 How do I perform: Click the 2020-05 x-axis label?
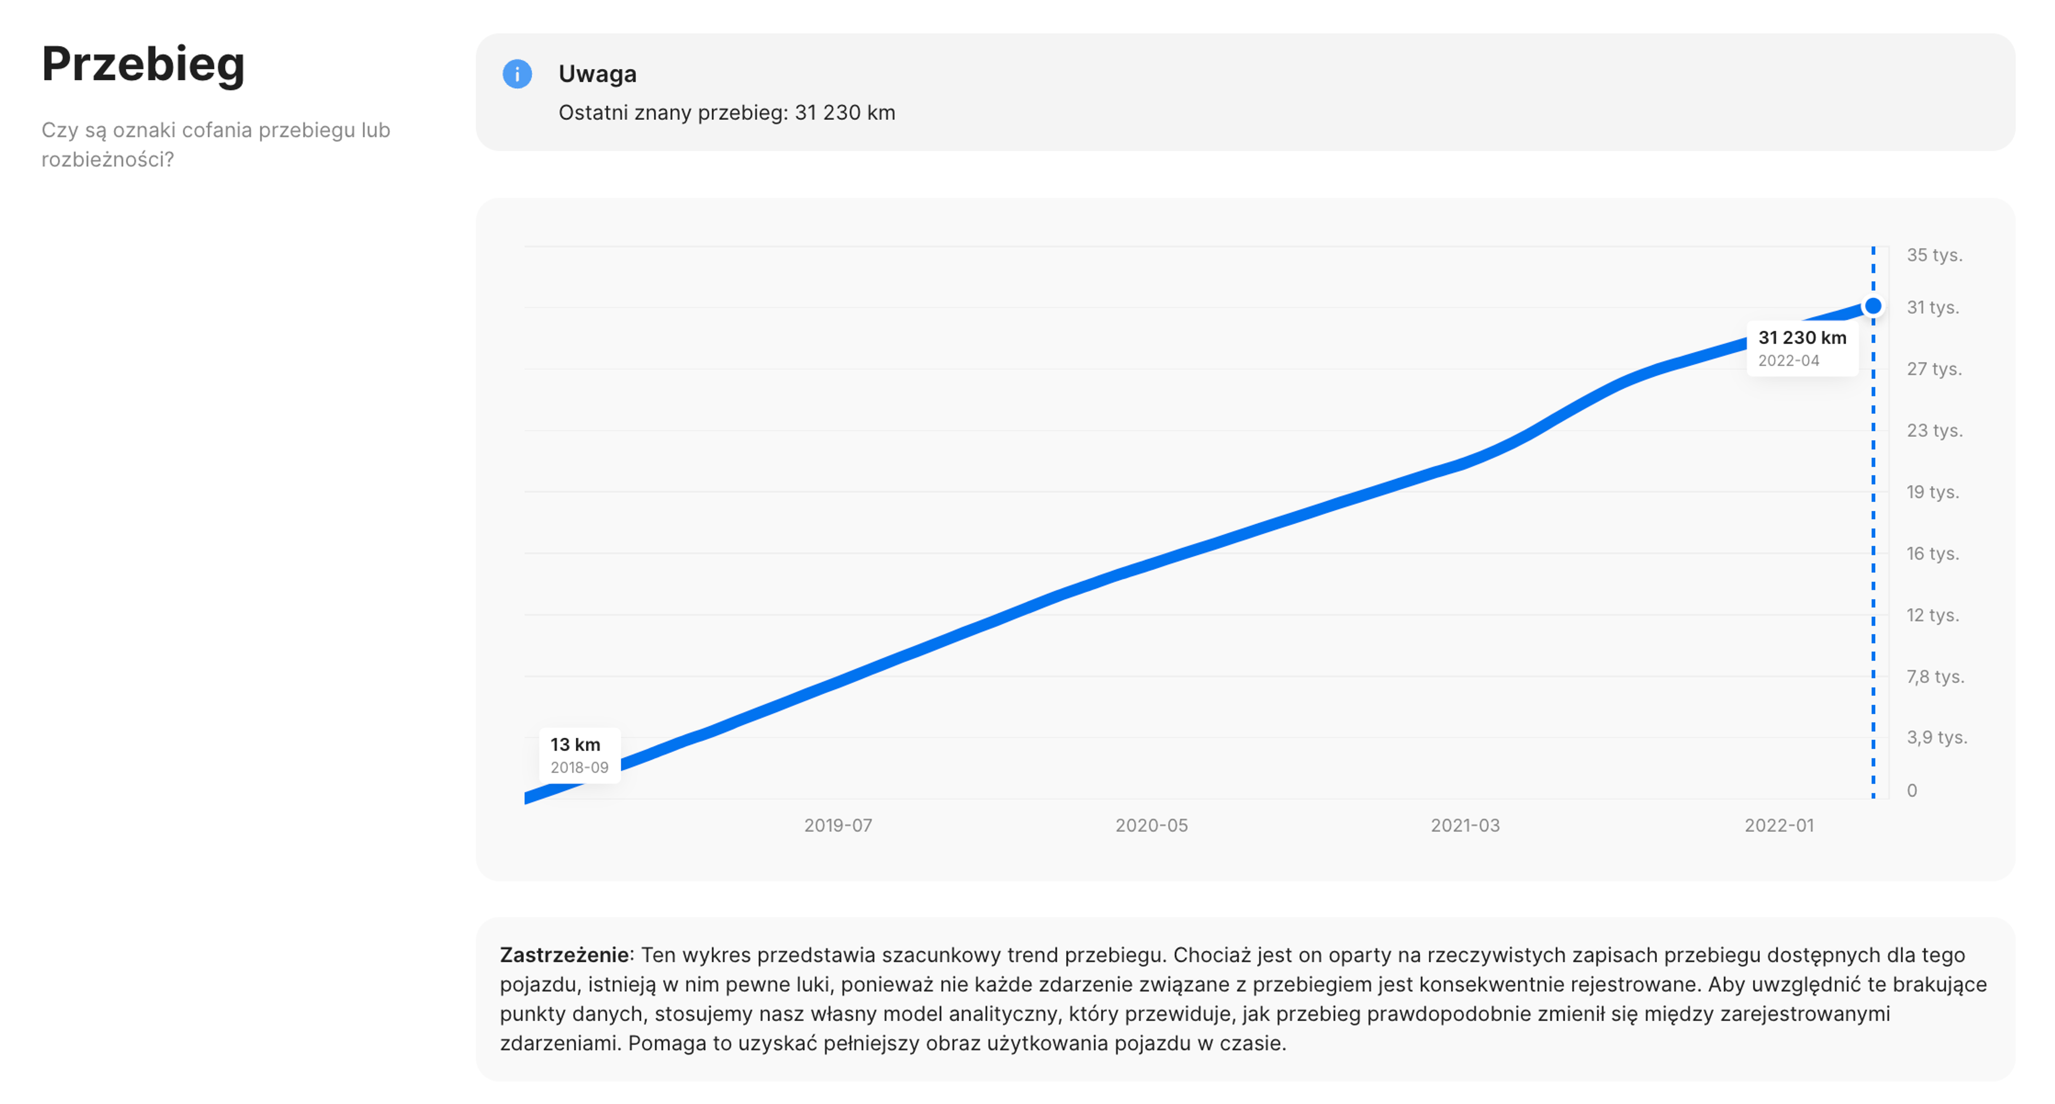(1151, 826)
